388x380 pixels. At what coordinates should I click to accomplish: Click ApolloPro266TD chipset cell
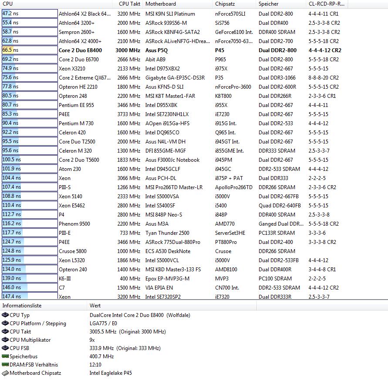tap(233, 187)
